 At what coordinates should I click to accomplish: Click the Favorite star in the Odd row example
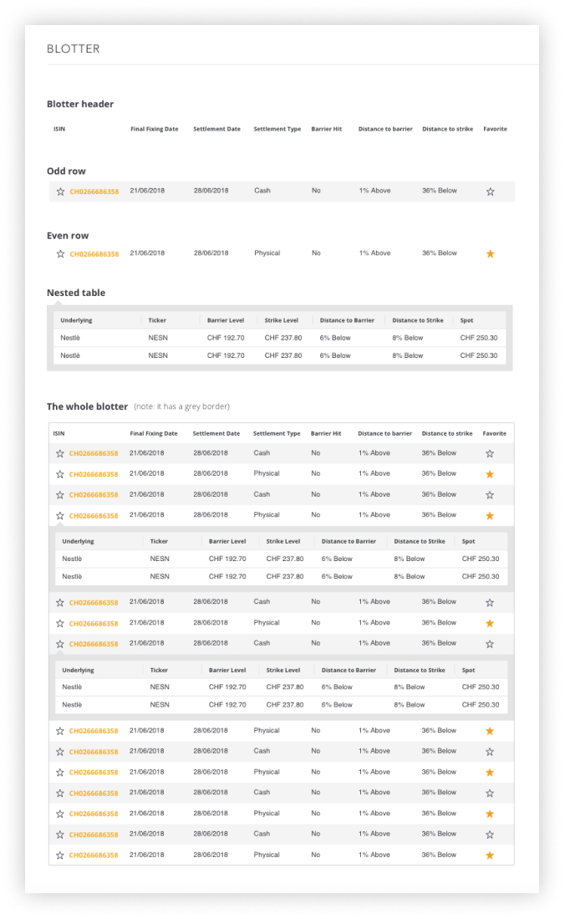(x=490, y=191)
